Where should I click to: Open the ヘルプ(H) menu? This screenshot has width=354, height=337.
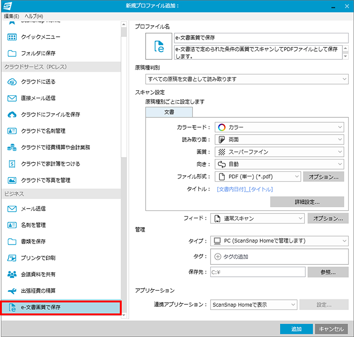(34, 16)
